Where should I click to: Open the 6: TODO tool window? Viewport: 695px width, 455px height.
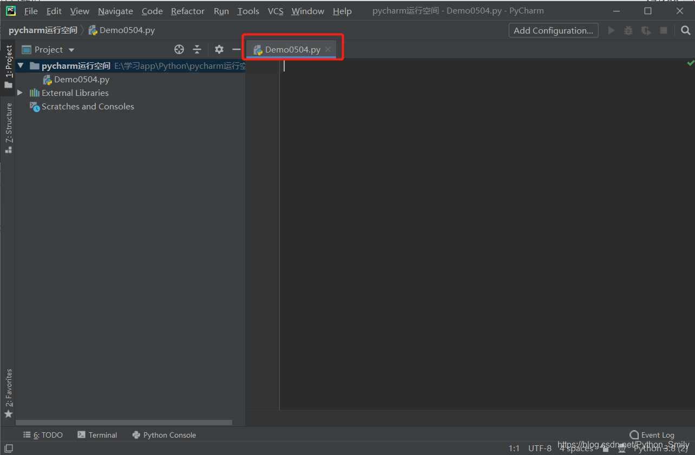coord(43,435)
